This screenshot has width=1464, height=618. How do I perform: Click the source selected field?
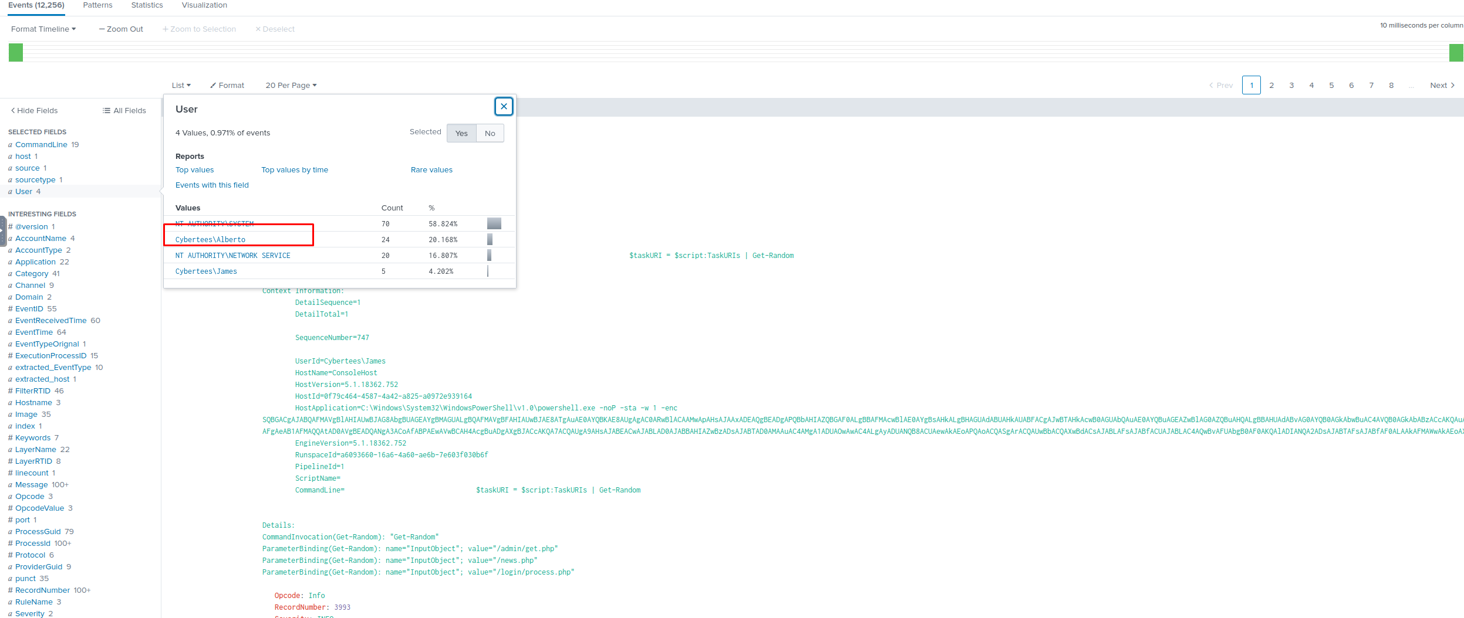28,168
